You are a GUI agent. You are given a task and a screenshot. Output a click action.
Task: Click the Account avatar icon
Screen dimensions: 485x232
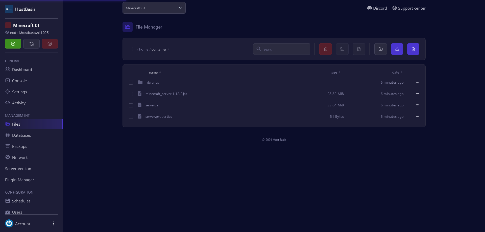click(x=9, y=223)
